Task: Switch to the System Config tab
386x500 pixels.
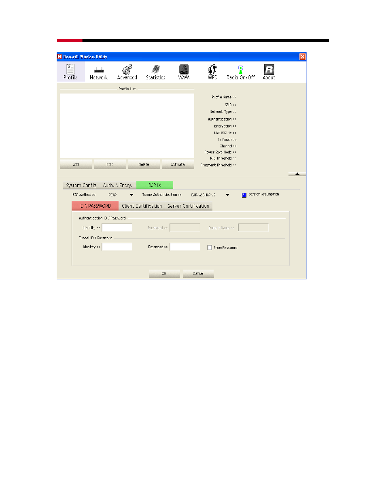Action: coord(81,185)
